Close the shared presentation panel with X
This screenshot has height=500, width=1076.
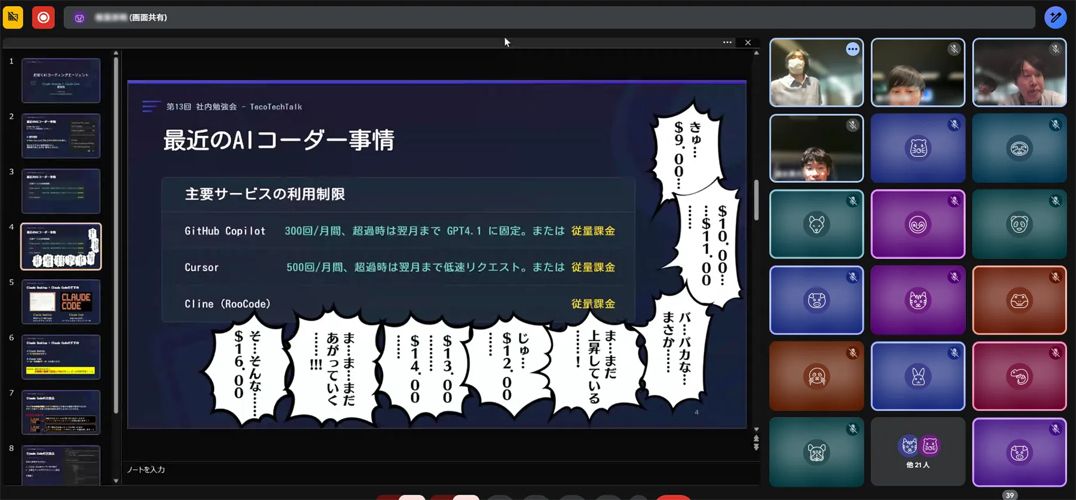click(748, 42)
